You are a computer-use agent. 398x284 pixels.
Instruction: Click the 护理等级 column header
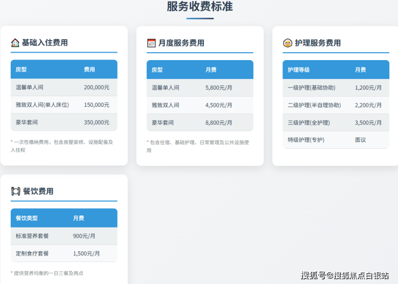coord(298,70)
